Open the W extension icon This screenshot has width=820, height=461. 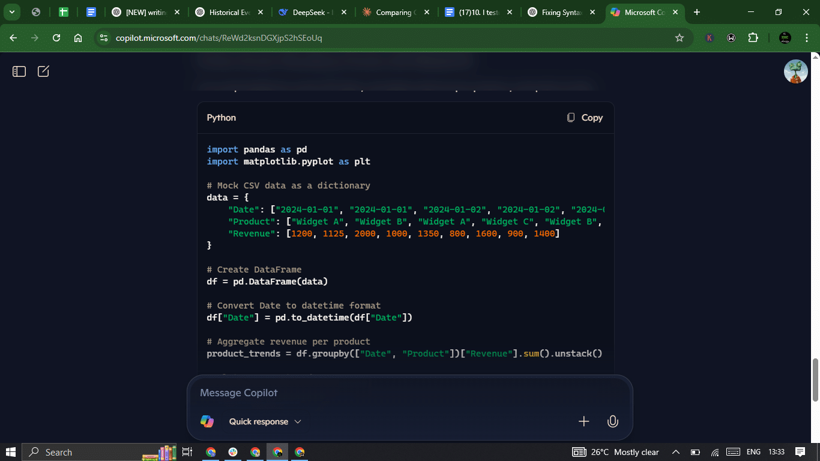click(731, 38)
